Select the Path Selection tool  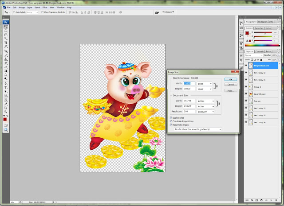tap(6, 91)
